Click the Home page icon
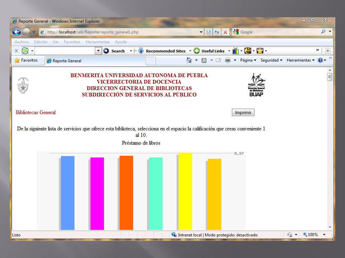The image size is (345, 258). click(189, 60)
